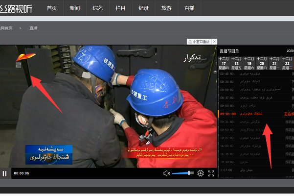The image size is (294, 196).
Task: Click the replay icon on the 22:42:00 row
Action: point(293,74)
